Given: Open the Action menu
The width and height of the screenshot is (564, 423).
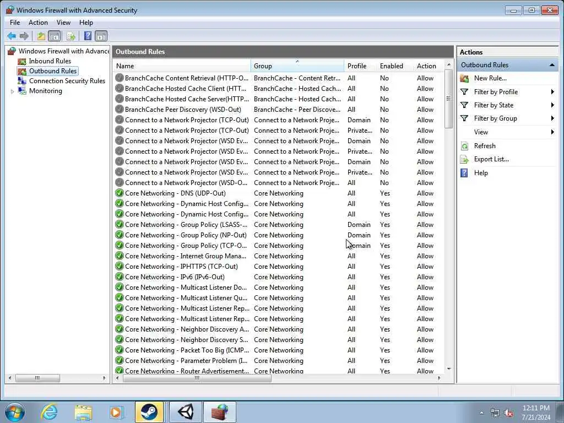Looking at the screenshot, I should click(x=38, y=23).
